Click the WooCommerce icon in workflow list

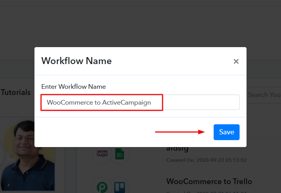click(102, 154)
